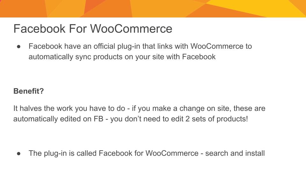306x172 pixels.
Task: Click the word Facebook in the title
Action: tap(39, 29)
